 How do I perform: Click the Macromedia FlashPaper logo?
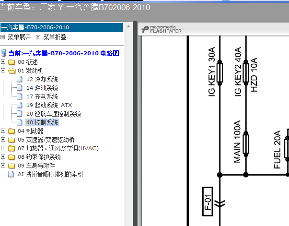(162, 29)
